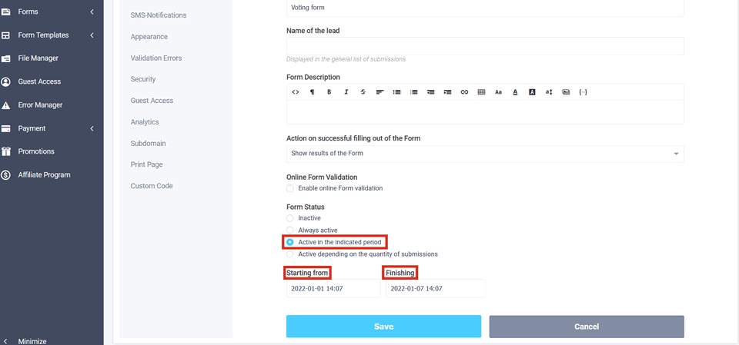Toggle bold formatting in Form Description

tap(329, 92)
